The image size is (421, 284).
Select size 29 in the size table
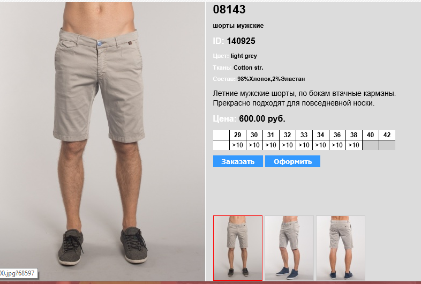pyautogui.click(x=238, y=135)
